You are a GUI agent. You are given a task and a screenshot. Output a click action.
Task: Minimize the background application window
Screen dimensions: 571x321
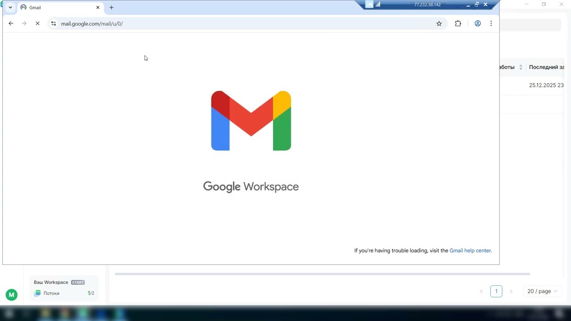526,4
